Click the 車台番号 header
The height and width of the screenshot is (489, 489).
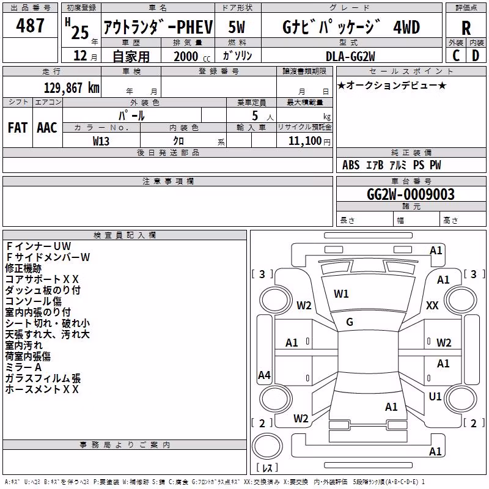(411, 181)
